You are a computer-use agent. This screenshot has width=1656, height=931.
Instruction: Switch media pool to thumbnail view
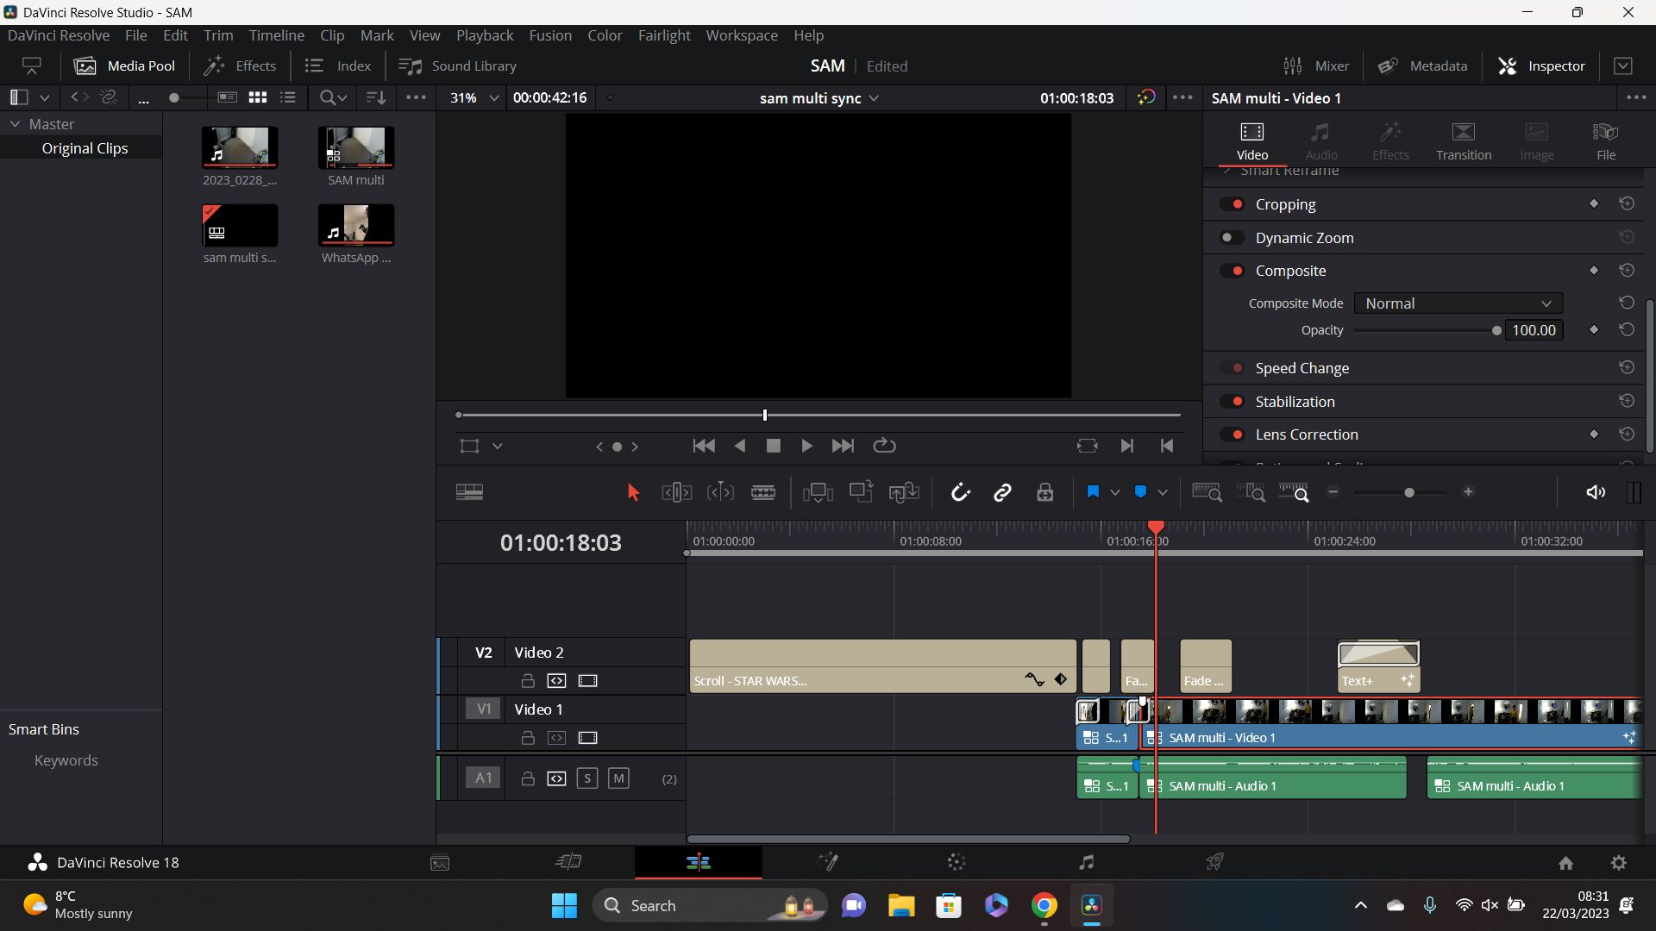point(257,97)
